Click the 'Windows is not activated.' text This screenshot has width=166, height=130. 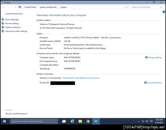[x=51, y=78]
